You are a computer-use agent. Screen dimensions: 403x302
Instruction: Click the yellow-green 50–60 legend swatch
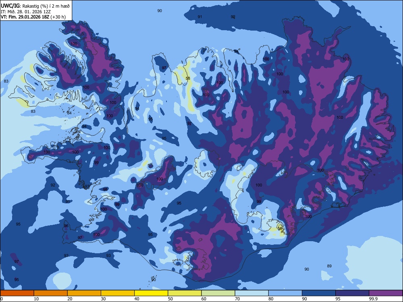tap(185, 293)
